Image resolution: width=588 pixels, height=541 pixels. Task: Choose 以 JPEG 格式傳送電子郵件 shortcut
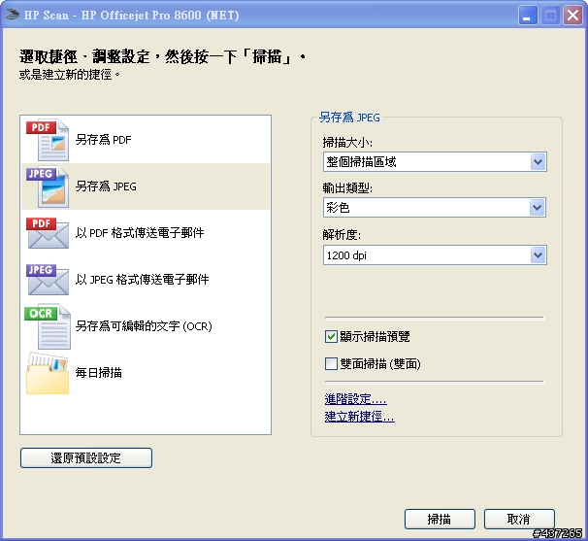[142, 280]
